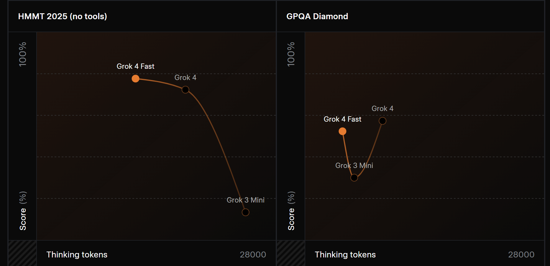The image size is (550, 266).
Task: Click the 100% axis label in GPQA Diamond chart
Action: click(291, 54)
